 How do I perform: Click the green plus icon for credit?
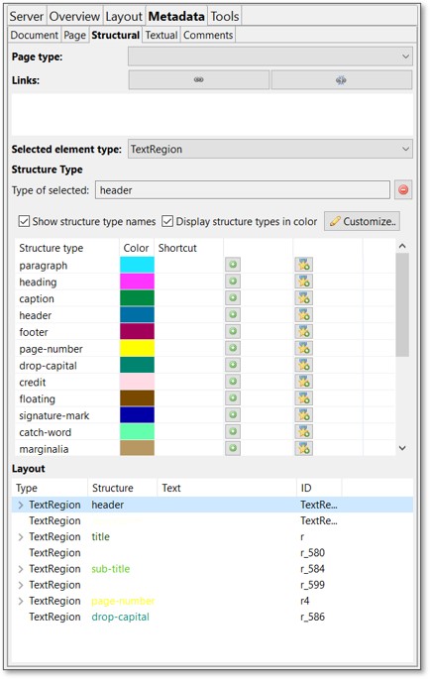coord(233,382)
